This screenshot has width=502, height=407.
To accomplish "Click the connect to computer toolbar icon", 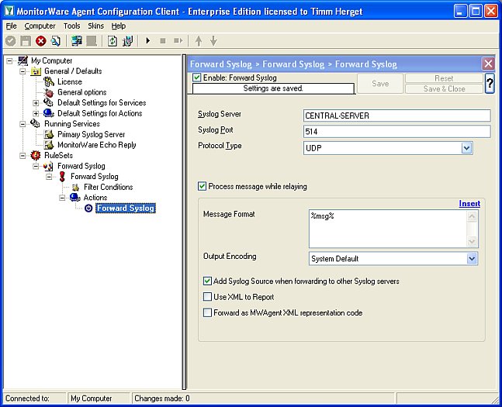I will [x=77, y=41].
